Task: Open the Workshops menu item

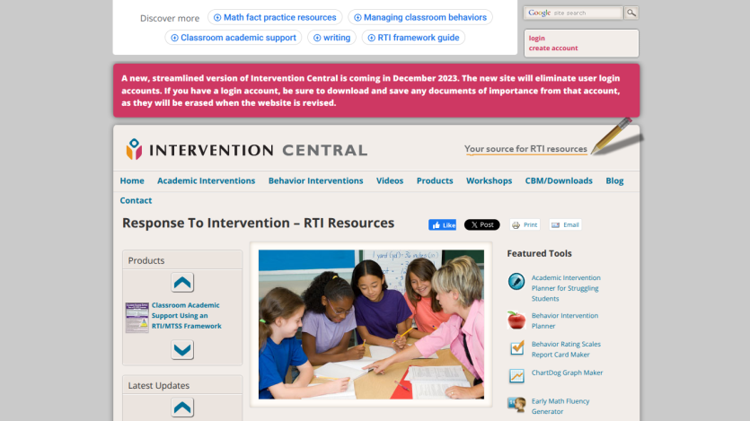Action: (490, 180)
